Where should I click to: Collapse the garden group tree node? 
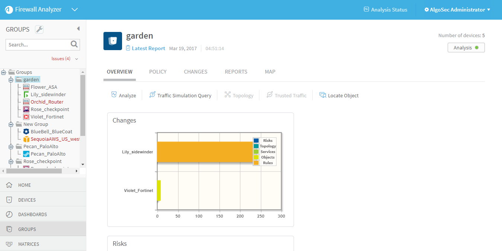pyautogui.click(x=11, y=80)
